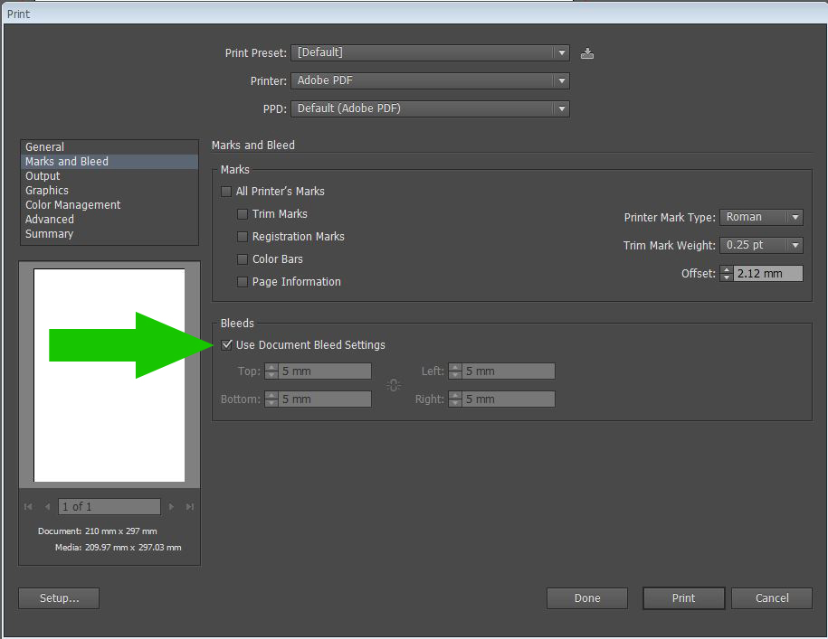This screenshot has width=828, height=639.
Task: Click the Top bleed stepper
Action: coord(271,371)
